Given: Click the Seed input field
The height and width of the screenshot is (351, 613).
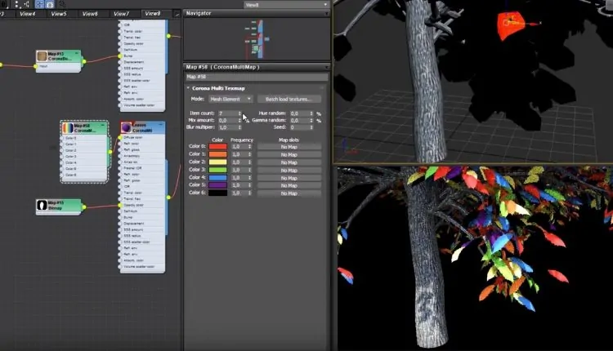Looking at the screenshot, I should coord(301,127).
